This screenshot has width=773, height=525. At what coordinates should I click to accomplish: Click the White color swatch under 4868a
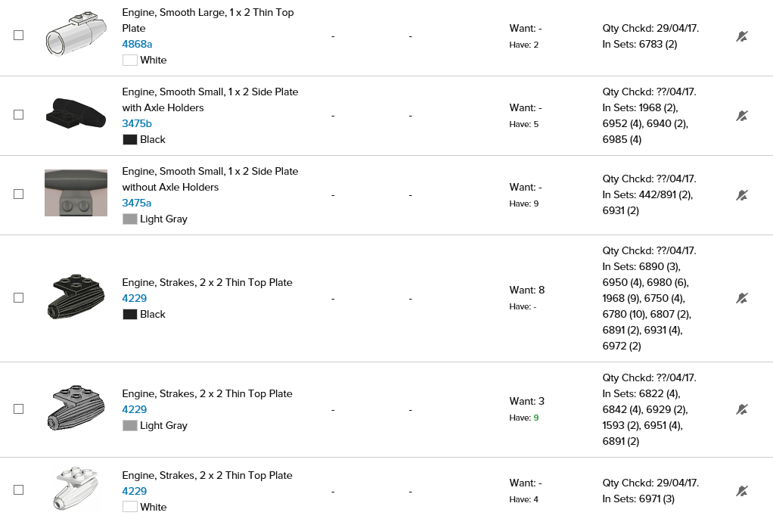[x=129, y=61]
